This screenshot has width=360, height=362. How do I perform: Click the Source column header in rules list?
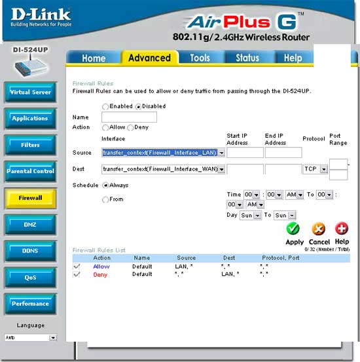pyautogui.click(x=187, y=258)
